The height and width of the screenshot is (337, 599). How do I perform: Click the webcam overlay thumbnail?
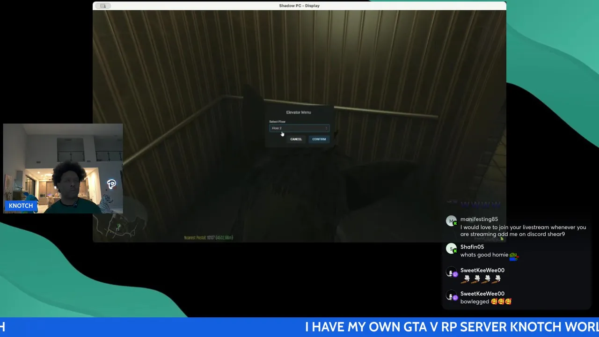(x=63, y=168)
